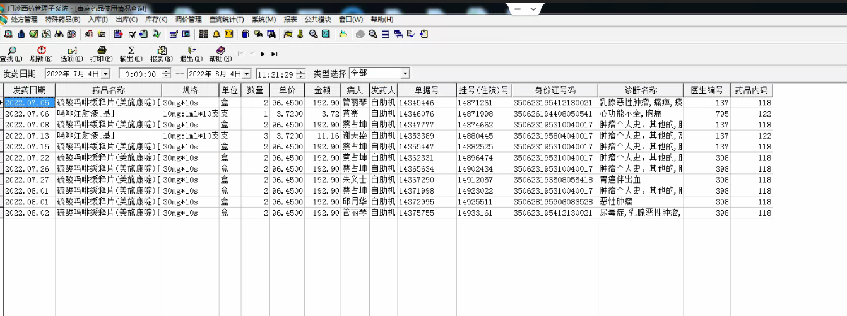The image size is (847, 316).
Task: Click the yellow PM icon in the toolbar
Action: tap(228, 34)
